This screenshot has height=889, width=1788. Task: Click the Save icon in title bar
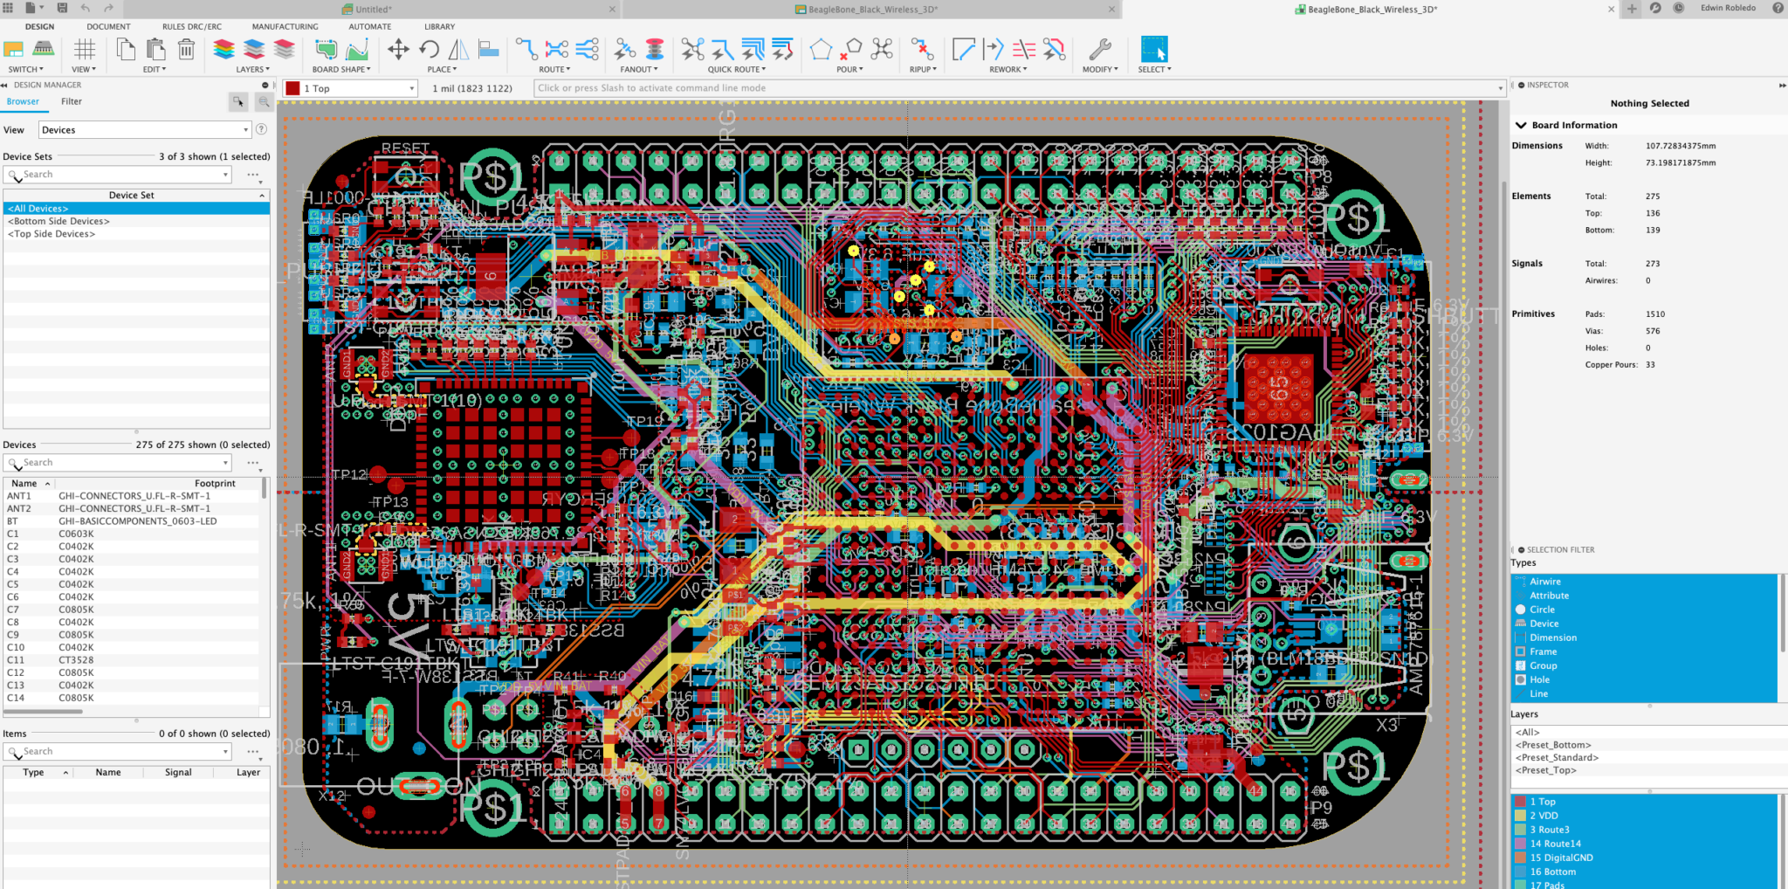[62, 8]
